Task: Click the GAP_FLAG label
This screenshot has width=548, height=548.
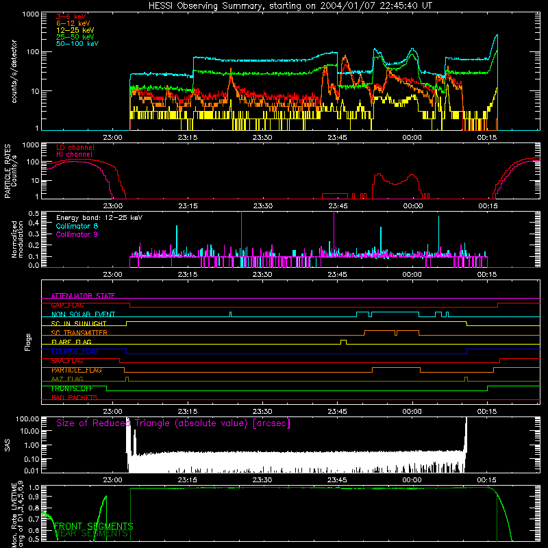Action: pos(67,305)
